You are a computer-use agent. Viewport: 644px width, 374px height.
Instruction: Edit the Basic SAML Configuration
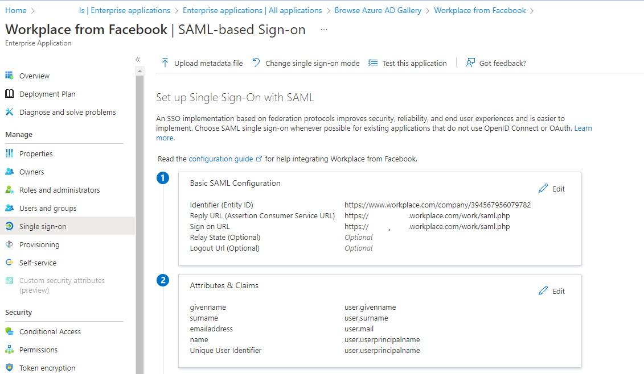pos(552,189)
